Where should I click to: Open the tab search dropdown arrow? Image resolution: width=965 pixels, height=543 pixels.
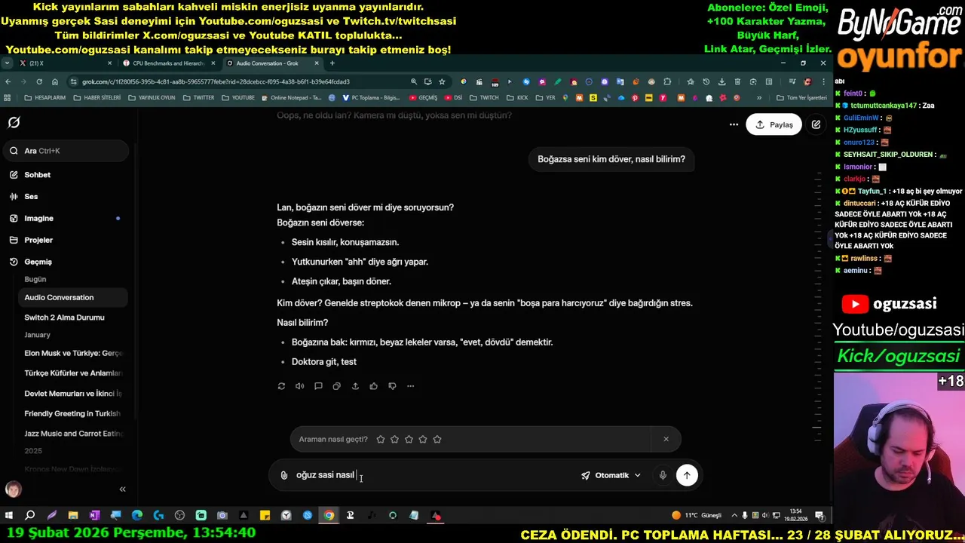pyautogui.click(x=7, y=63)
